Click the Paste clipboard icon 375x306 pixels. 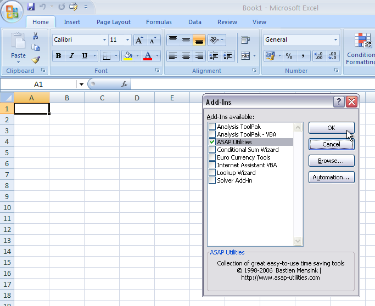click(x=18, y=41)
